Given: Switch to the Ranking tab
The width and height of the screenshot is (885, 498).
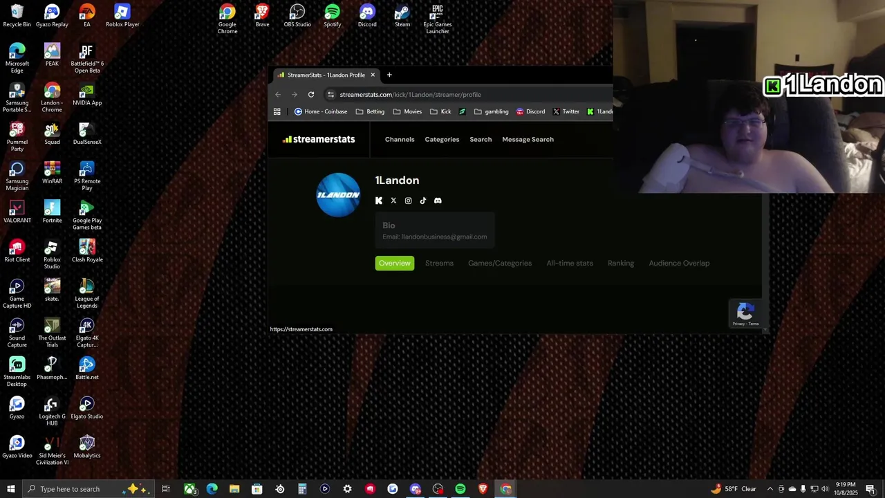Looking at the screenshot, I should click(x=621, y=263).
